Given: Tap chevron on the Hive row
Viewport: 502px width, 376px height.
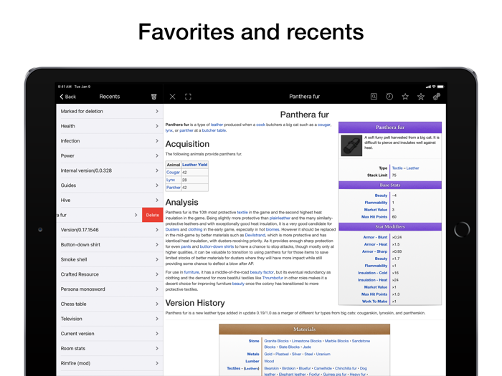Looking at the screenshot, I should click(157, 200).
